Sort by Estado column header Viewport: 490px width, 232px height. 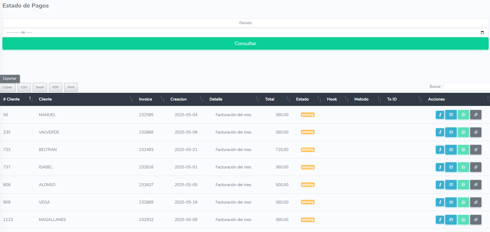(302, 99)
